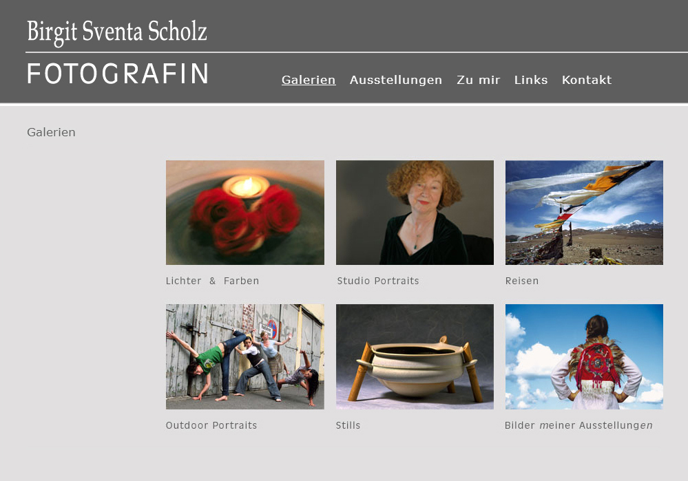Image resolution: width=688 pixels, height=481 pixels.
Task: Click the Reisen gallery caption
Action: click(x=522, y=281)
